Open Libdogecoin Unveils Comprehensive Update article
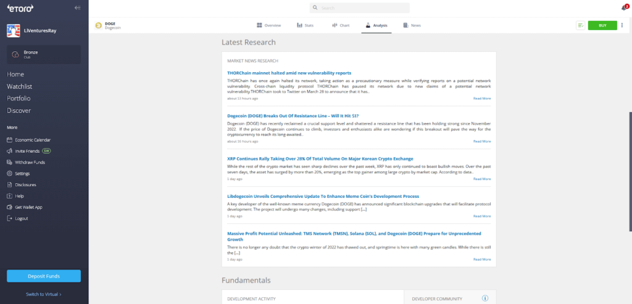This screenshot has height=304, width=632. pyautogui.click(x=323, y=197)
